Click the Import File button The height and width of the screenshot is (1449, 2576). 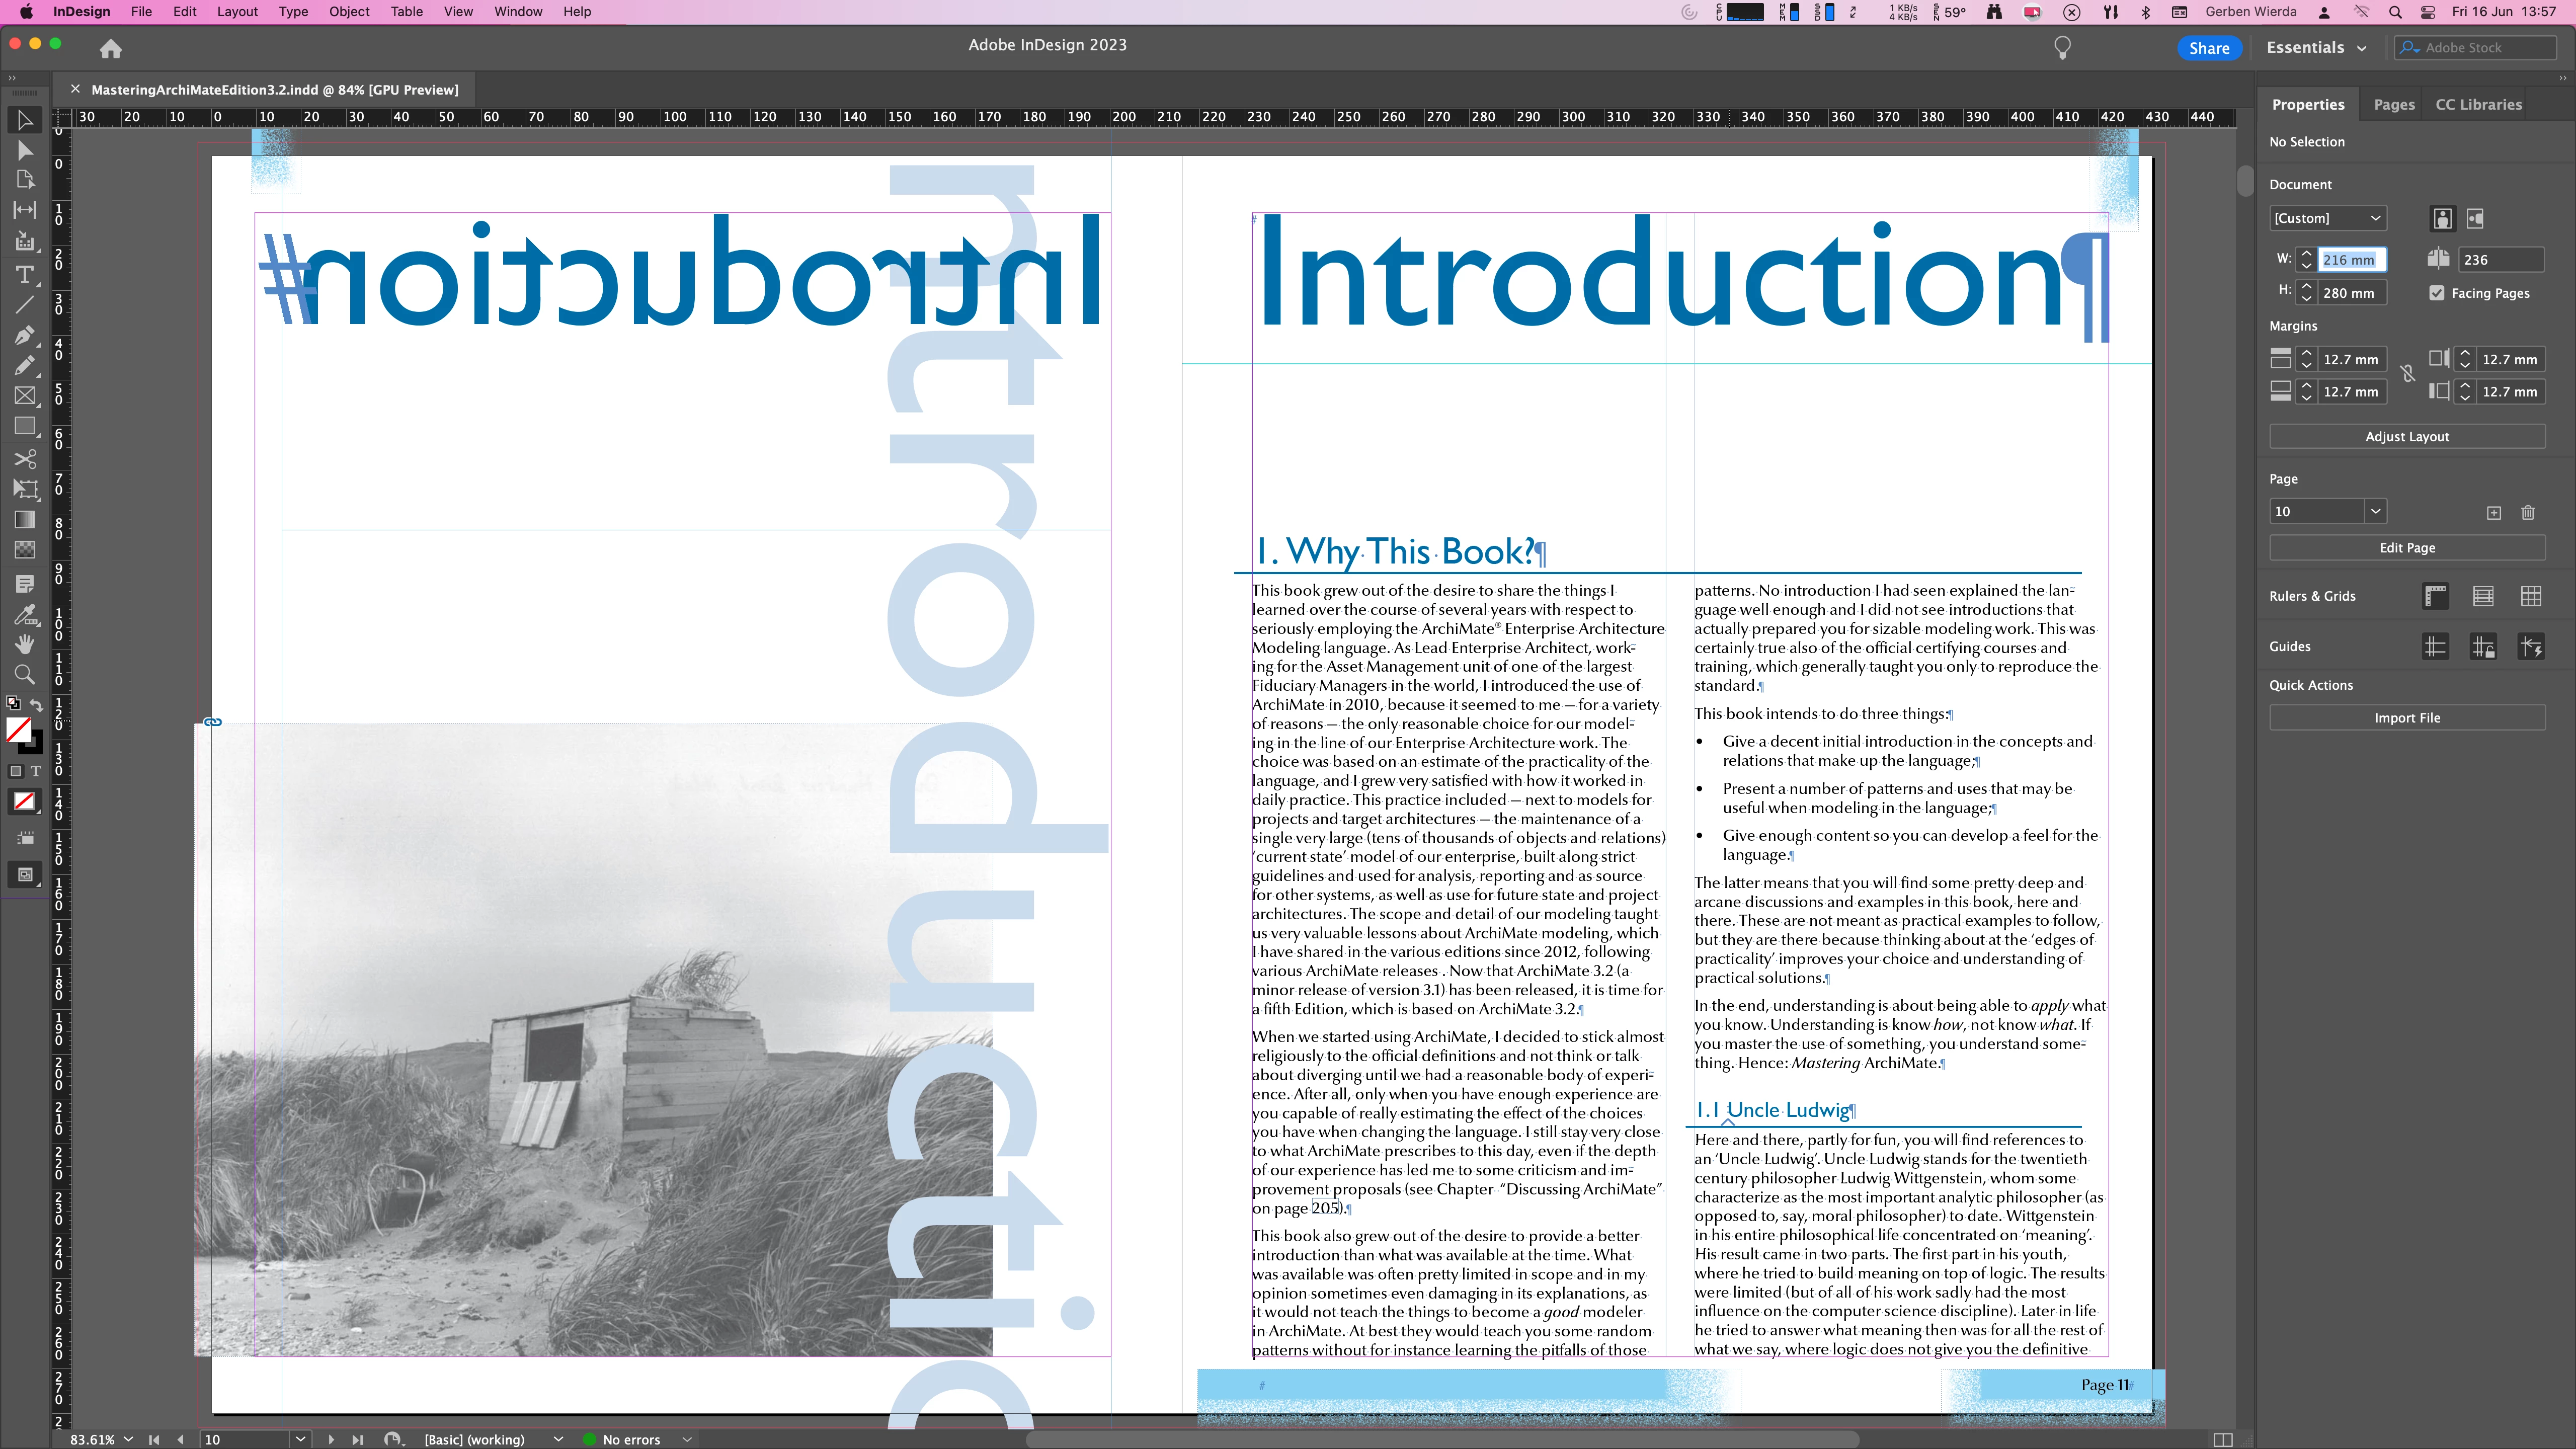click(2406, 718)
